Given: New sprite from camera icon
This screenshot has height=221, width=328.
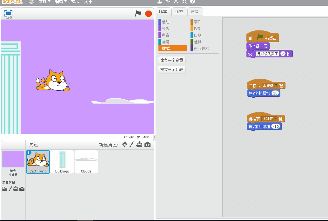Looking at the screenshot, I should (147, 145).
